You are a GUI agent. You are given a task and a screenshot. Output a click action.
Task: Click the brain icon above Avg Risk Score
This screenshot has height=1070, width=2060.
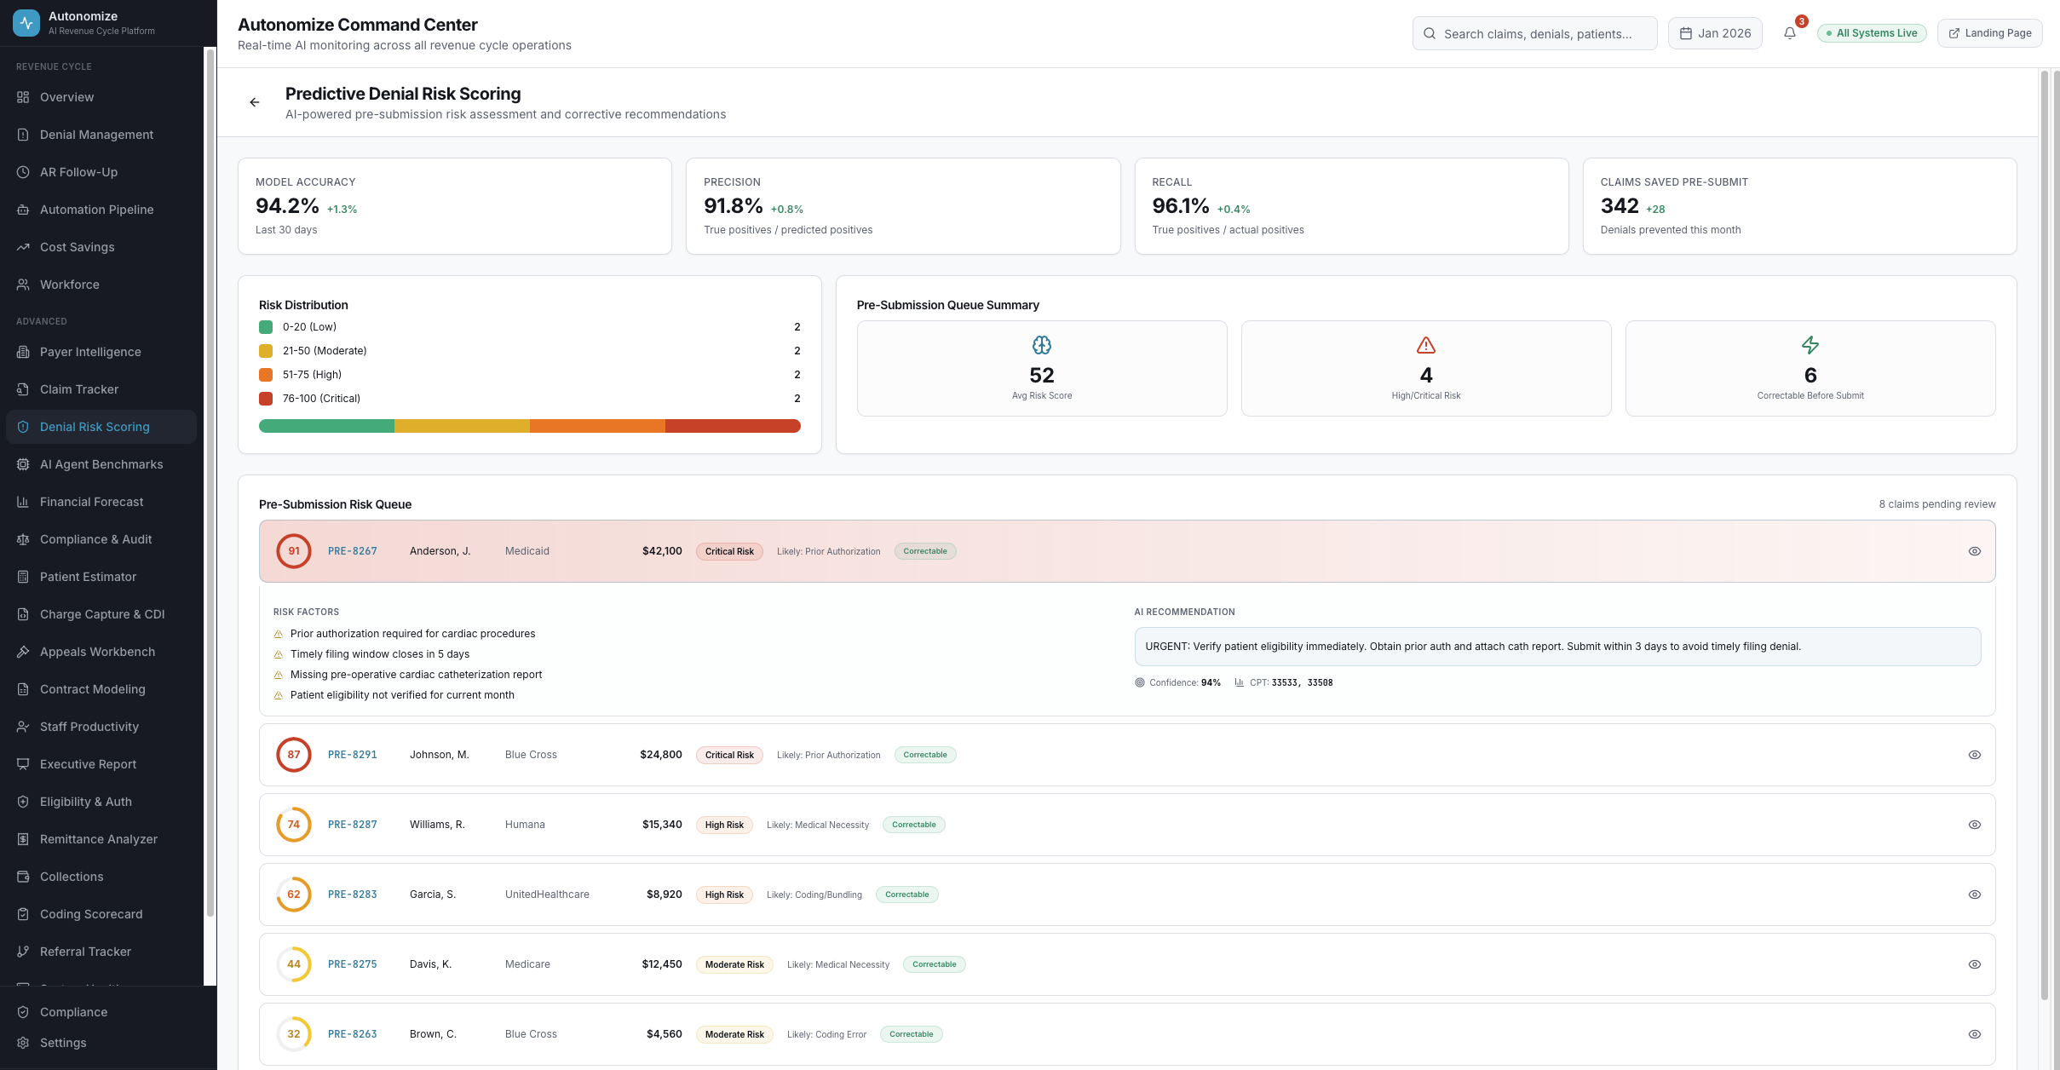(1041, 345)
